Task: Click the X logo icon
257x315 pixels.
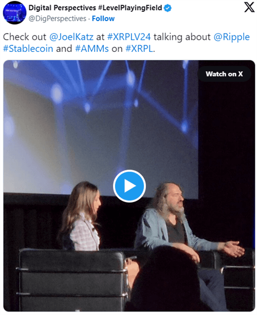Action: 249,8
